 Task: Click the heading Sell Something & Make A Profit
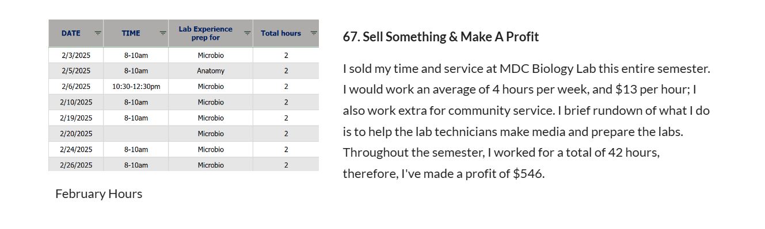[441, 37]
